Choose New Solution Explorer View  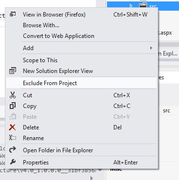[81, 71]
